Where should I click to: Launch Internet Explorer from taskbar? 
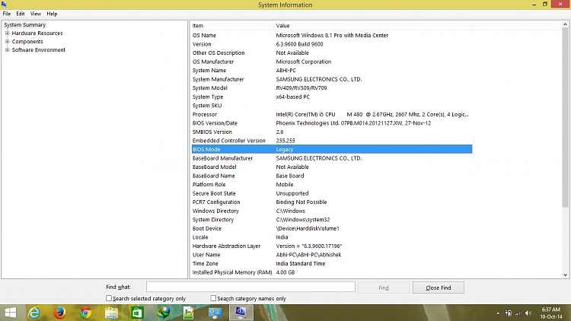pyautogui.click(x=33, y=313)
